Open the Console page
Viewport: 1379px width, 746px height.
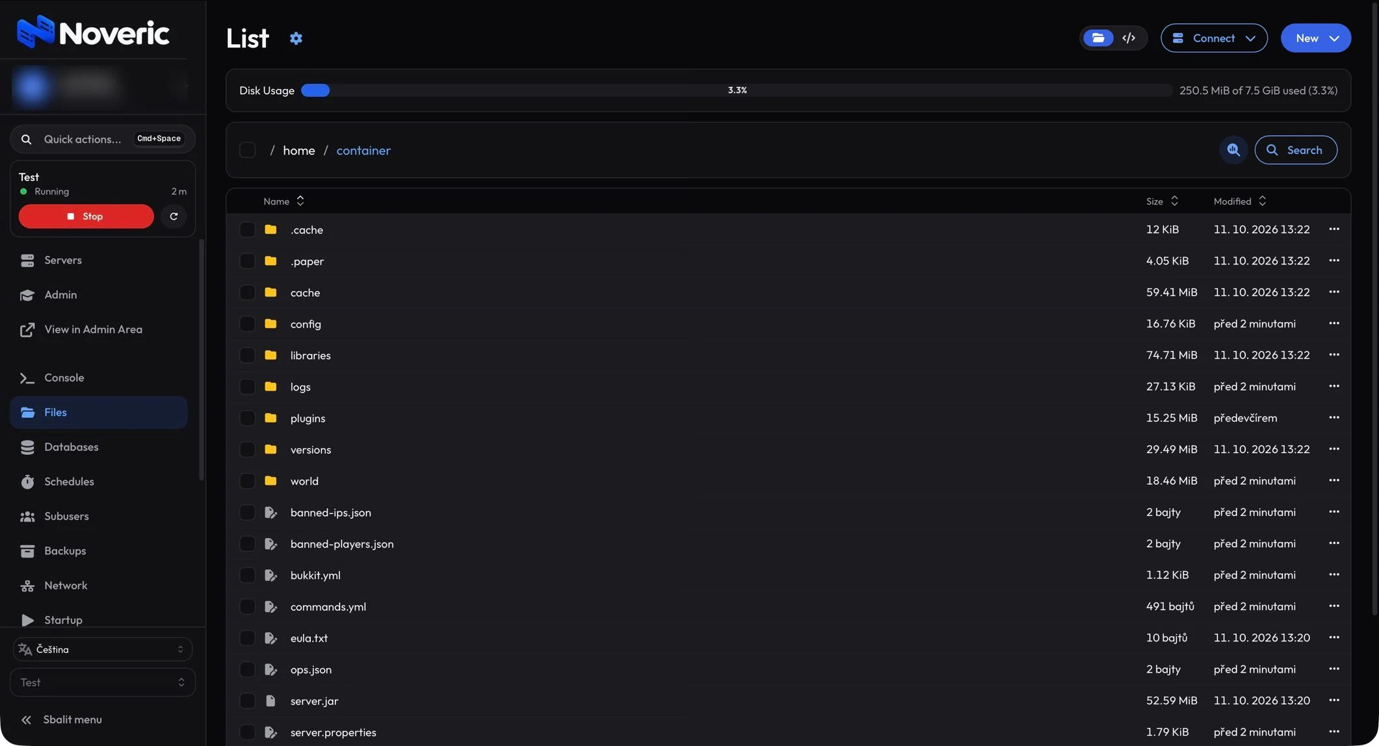99,378
